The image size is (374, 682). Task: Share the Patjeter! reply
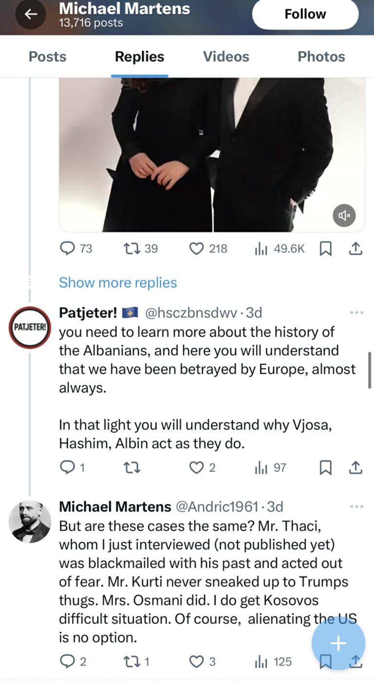(x=356, y=468)
